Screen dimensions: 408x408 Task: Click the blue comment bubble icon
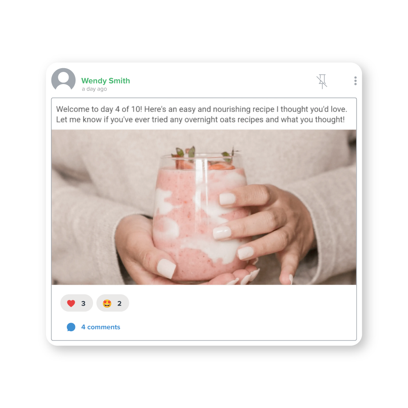pyautogui.click(x=71, y=327)
